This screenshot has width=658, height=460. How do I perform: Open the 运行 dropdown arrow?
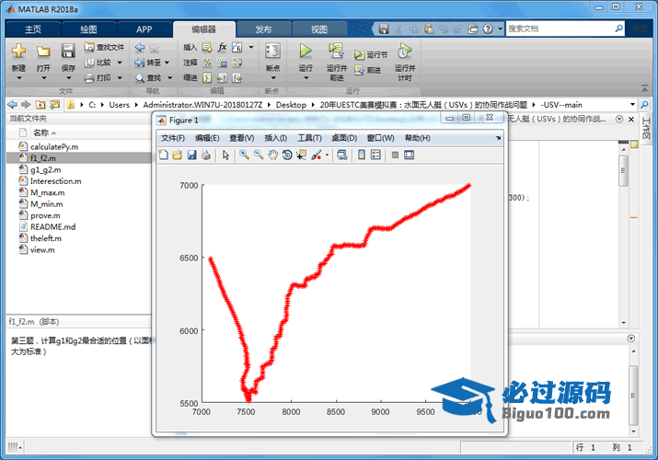(306, 78)
